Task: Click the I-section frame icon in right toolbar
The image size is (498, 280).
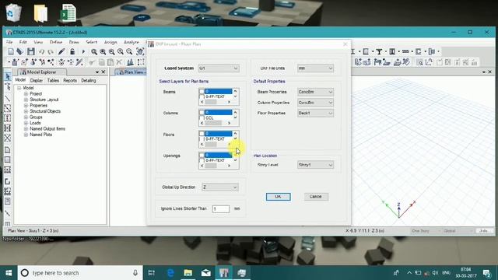Action: pyautogui.click(x=353, y=51)
